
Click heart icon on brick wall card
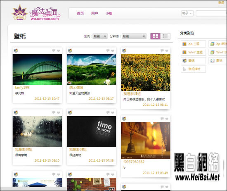coord(113,174)
